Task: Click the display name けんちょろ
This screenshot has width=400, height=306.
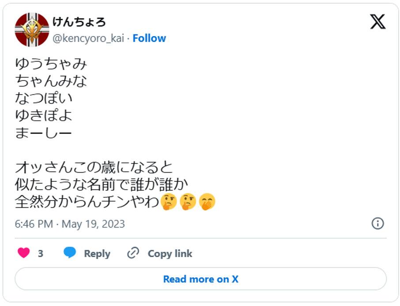Action: point(79,22)
